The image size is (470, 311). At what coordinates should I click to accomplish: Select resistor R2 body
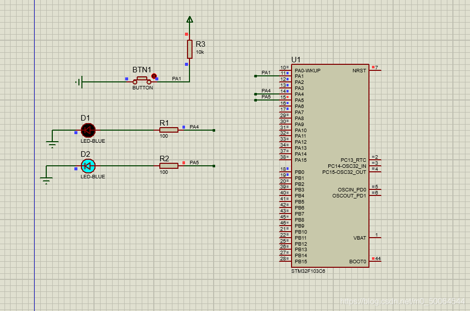[x=169, y=166]
